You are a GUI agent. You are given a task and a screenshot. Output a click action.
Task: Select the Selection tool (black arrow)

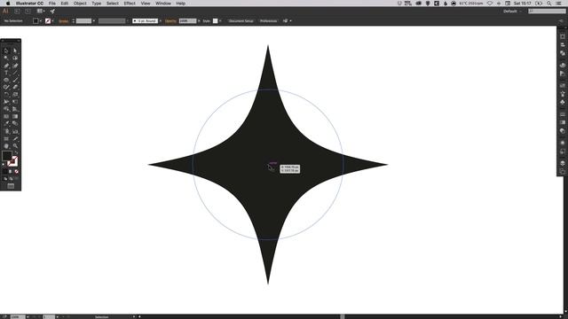(x=6, y=51)
